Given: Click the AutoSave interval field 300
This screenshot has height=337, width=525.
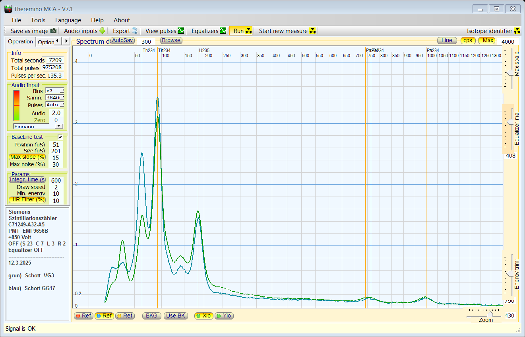Looking at the screenshot, I should [146, 42].
